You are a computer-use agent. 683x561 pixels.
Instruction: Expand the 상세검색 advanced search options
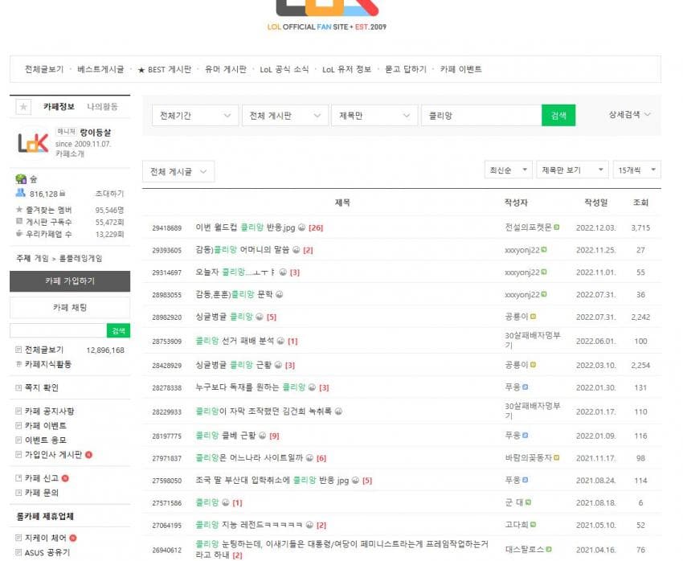629,115
